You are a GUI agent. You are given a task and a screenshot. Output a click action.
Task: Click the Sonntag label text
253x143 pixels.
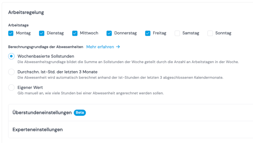223,33
